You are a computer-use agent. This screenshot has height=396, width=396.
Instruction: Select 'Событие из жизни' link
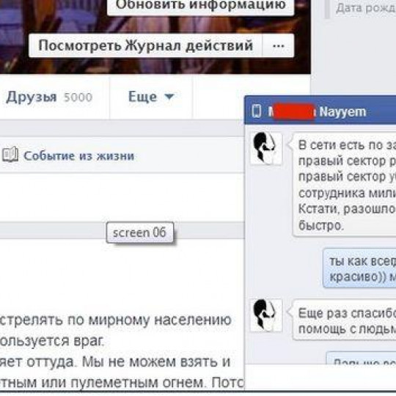(x=78, y=155)
